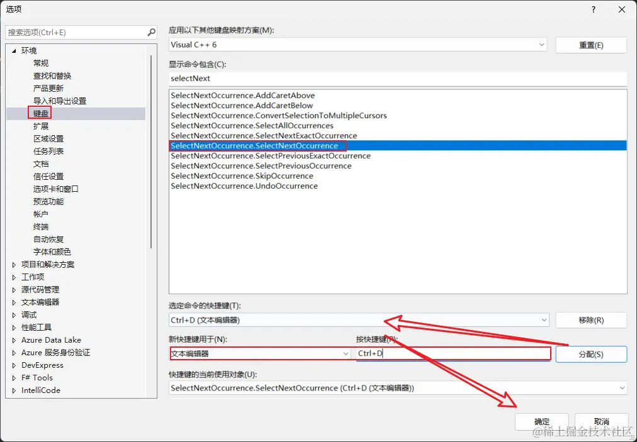Select 文档 in the tree
The width and height of the screenshot is (637, 442).
coord(41,164)
